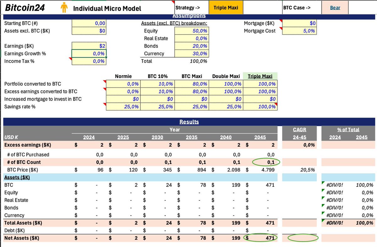Select the Earnings ($K) input showing $2

(x=89, y=46)
